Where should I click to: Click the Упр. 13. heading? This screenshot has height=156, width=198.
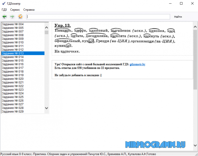62,25
